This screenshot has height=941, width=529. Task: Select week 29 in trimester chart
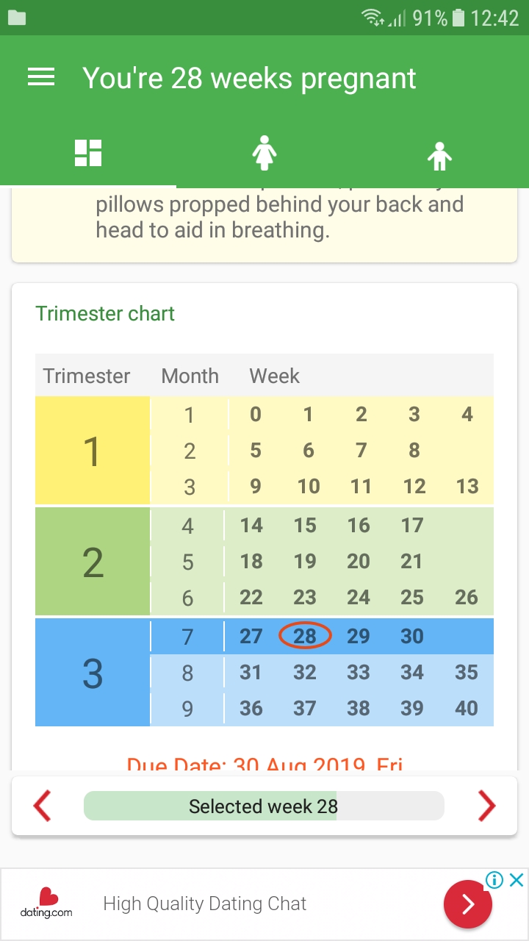point(359,636)
